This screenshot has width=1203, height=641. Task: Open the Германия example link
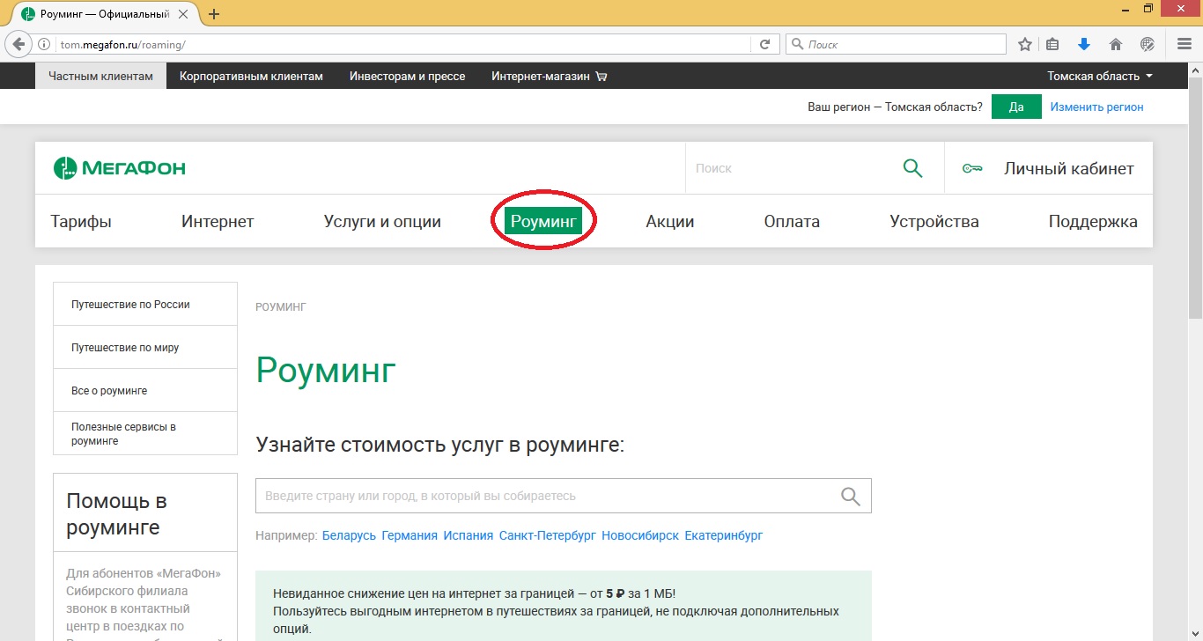coord(408,534)
